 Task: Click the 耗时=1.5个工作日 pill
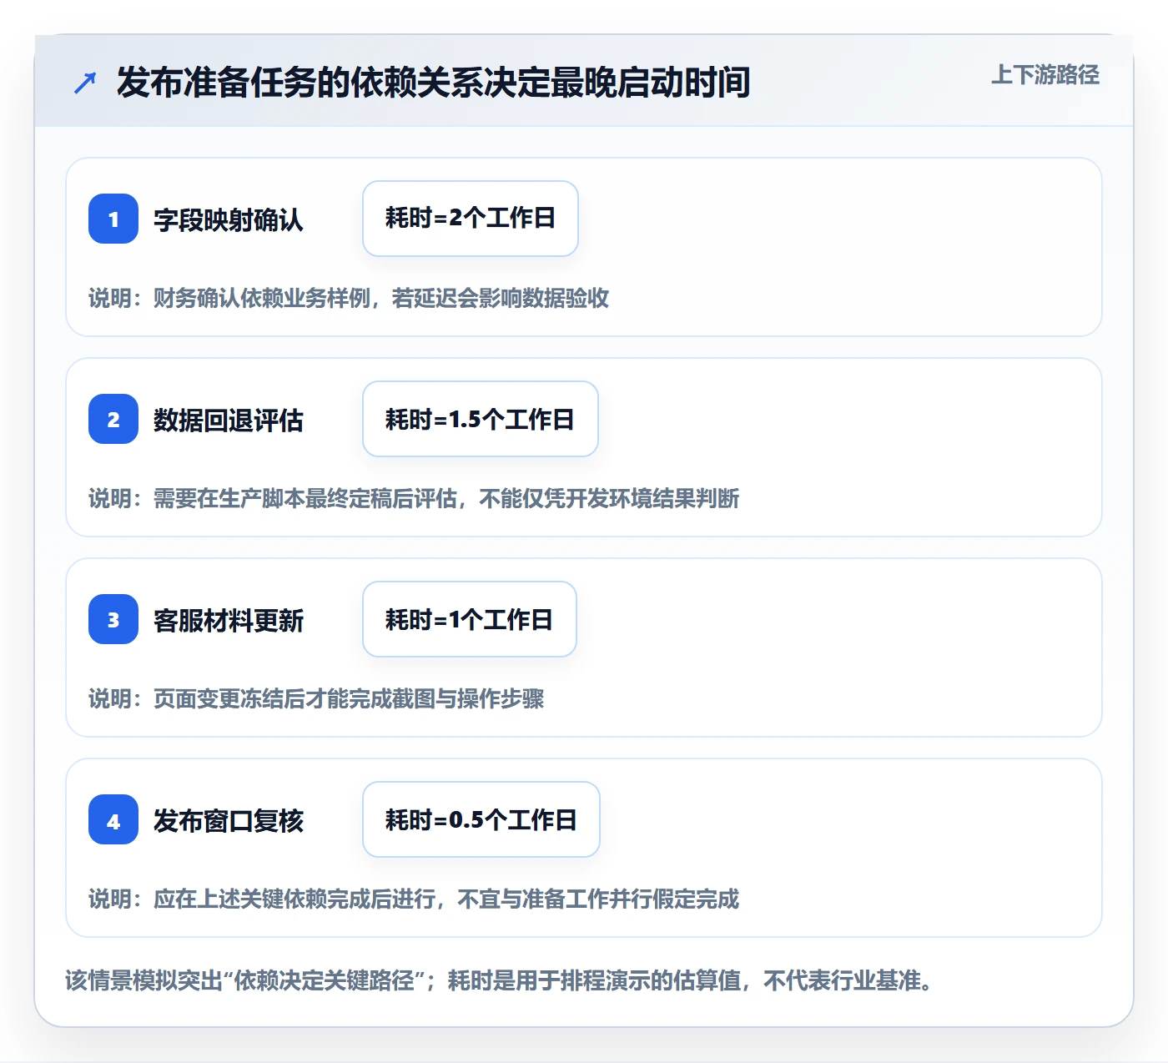point(481,419)
